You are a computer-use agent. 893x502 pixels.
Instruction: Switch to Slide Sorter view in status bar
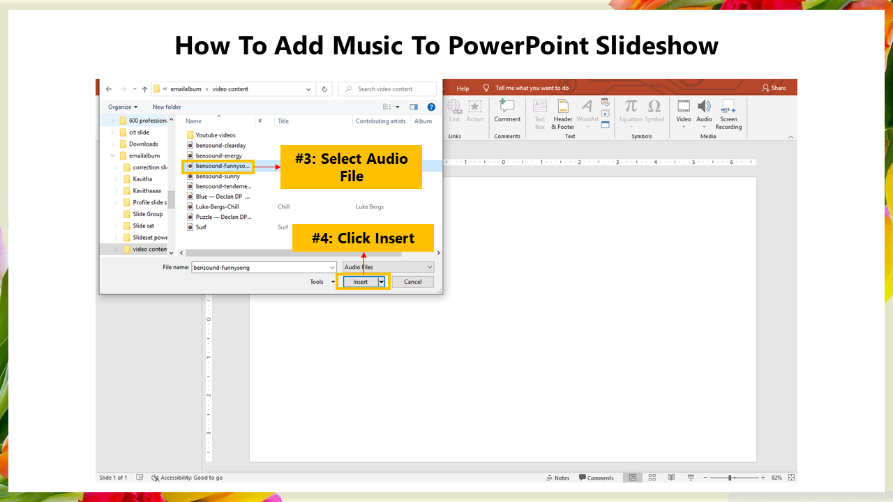[652, 478]
